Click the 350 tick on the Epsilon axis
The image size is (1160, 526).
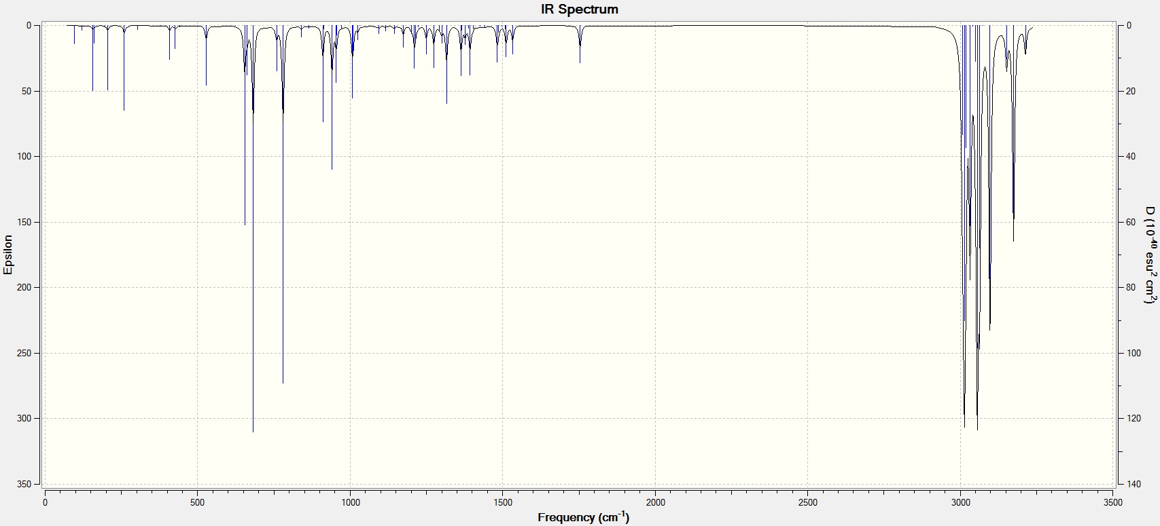tap(24, 484)
